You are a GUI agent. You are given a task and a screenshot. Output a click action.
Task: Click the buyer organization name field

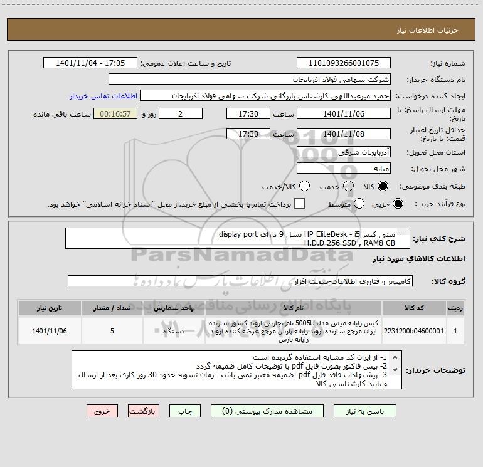pyautogui.click(x=250, y=79)
